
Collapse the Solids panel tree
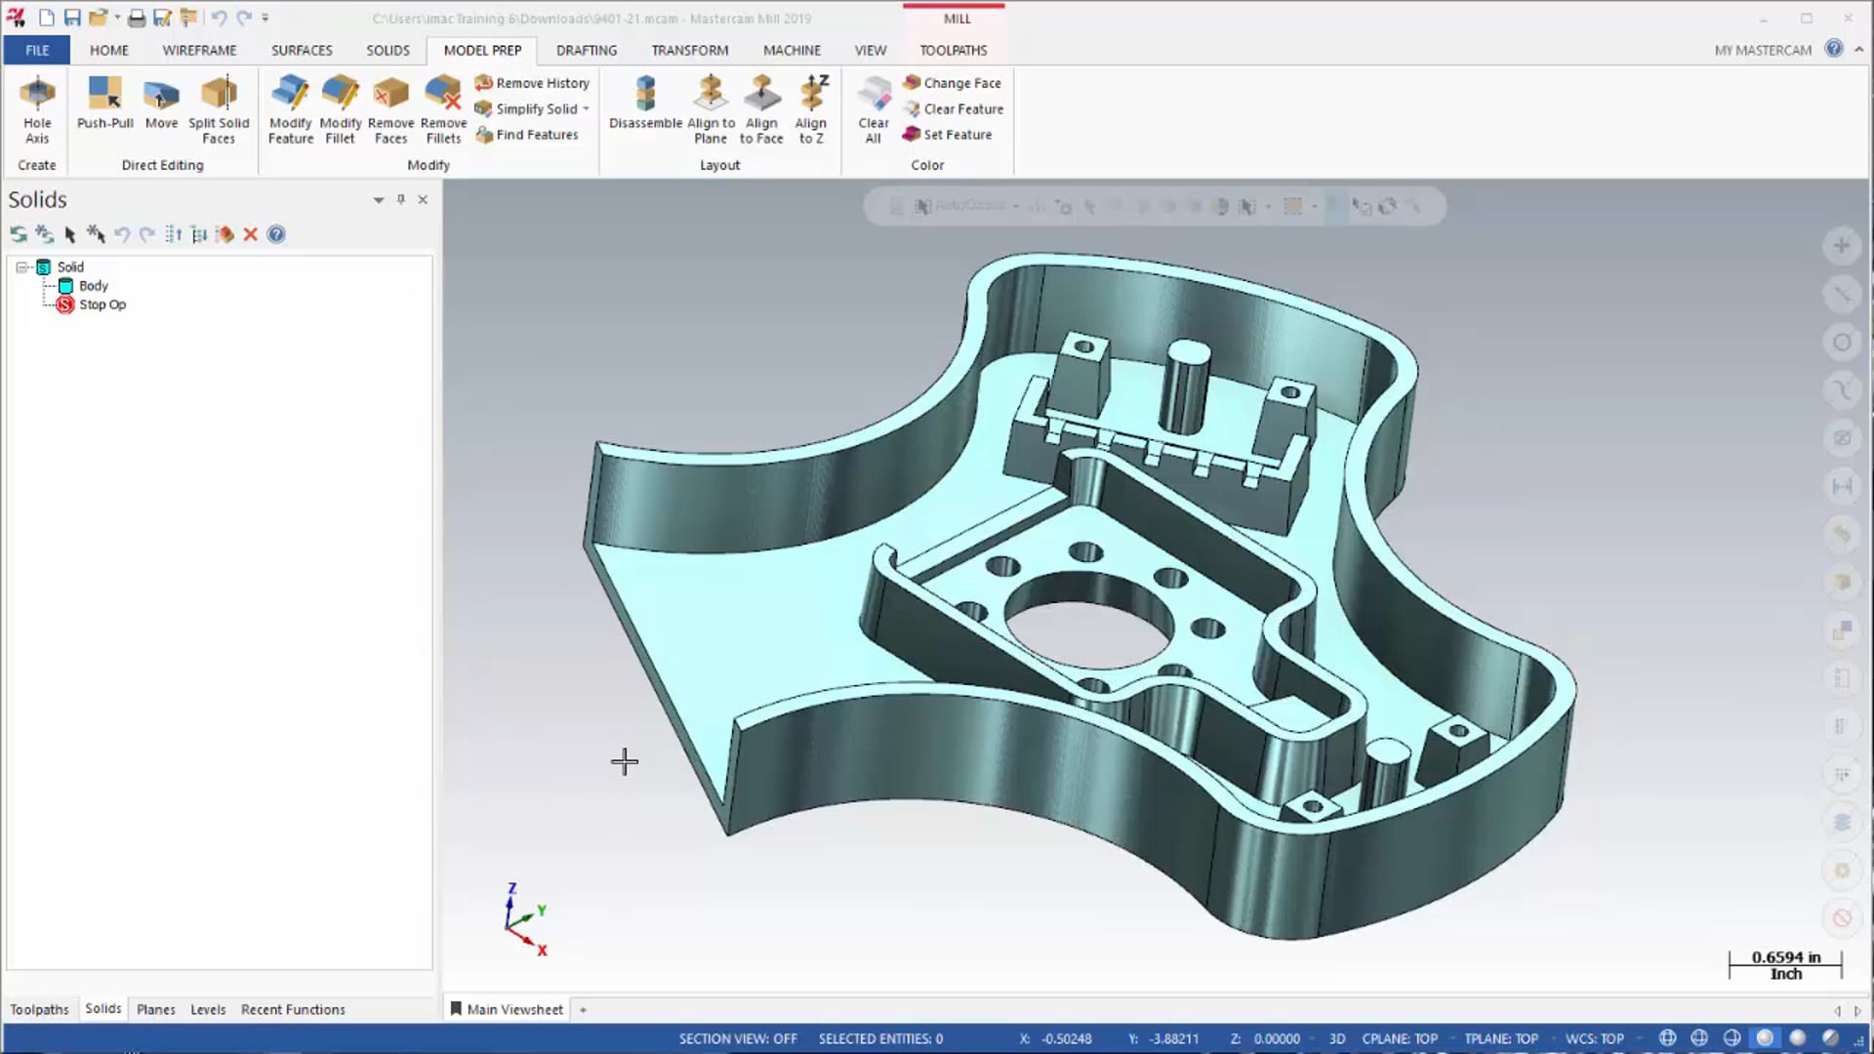tap(23, 266)
